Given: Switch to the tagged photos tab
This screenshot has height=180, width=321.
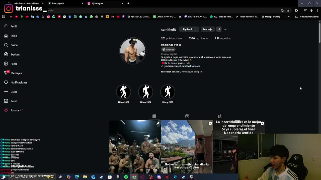Looking at the screenshot, I should (220, 116).
